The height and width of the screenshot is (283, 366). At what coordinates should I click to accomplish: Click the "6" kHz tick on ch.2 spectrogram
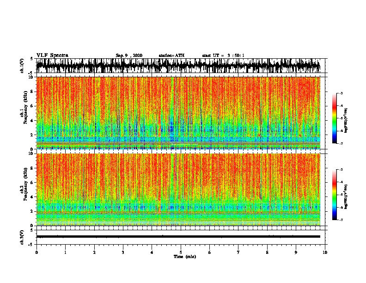(x=32, y=183)
